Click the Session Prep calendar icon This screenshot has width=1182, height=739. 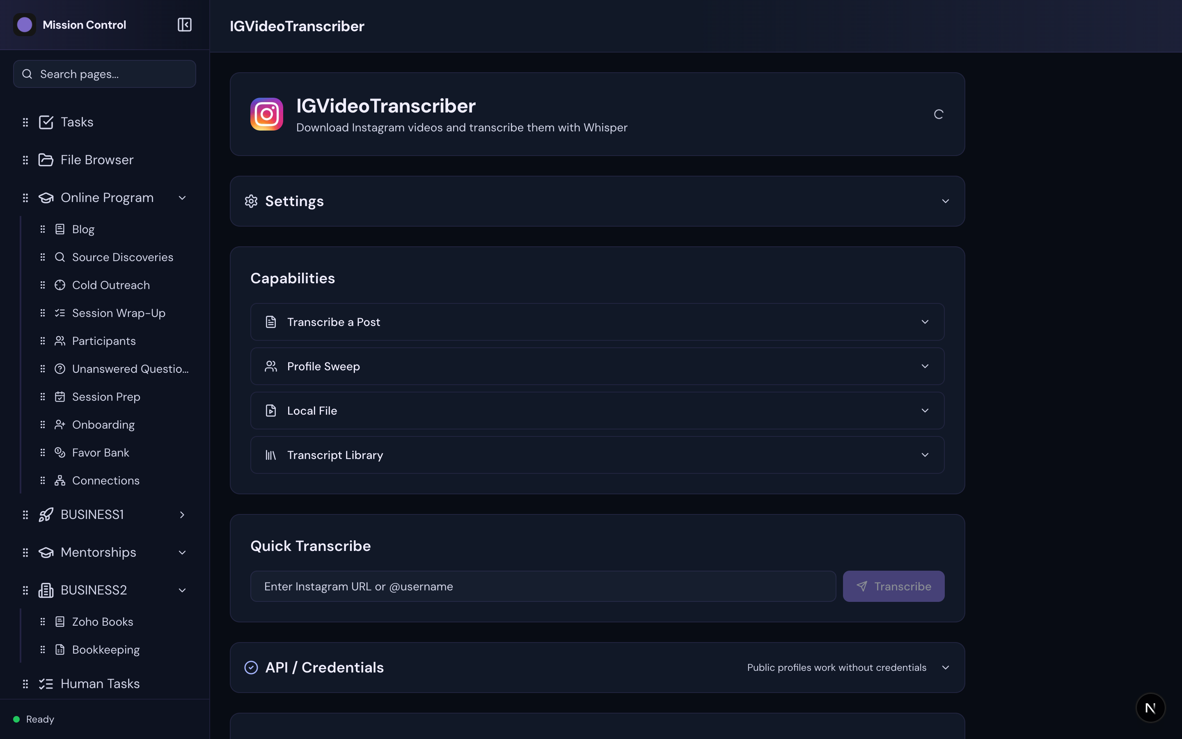[60, 396]
